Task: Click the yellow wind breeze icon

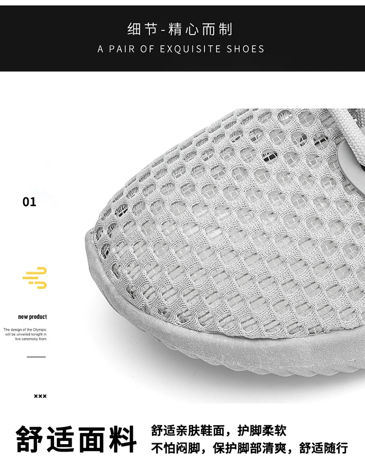Action: pos(35,278)
